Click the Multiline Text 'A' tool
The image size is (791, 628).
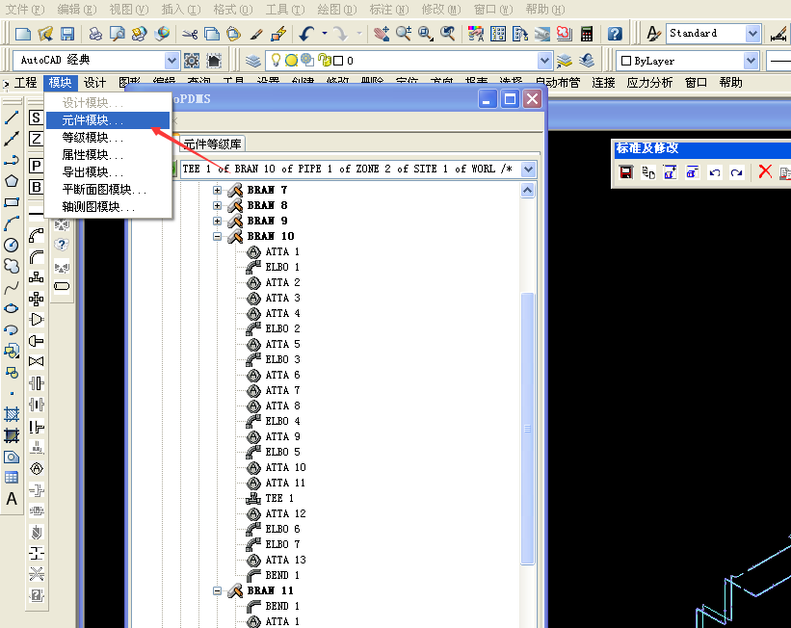click(x=12, y=499)
